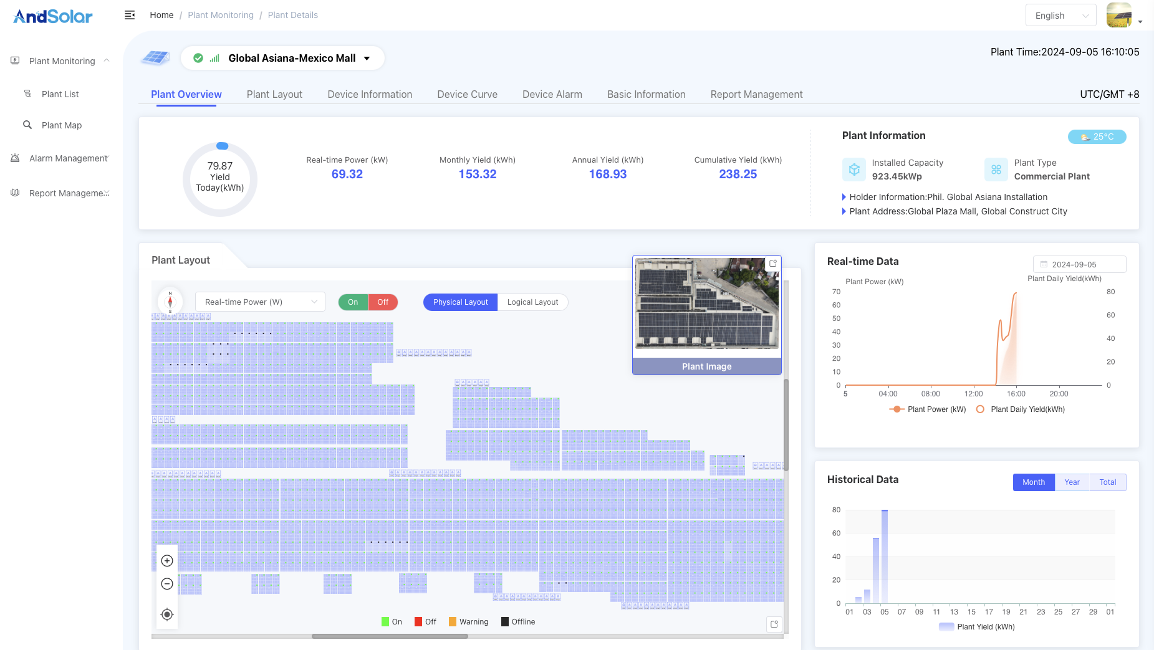
Task: Open the user avatar menu
Action: click(x=1119, y=15)
